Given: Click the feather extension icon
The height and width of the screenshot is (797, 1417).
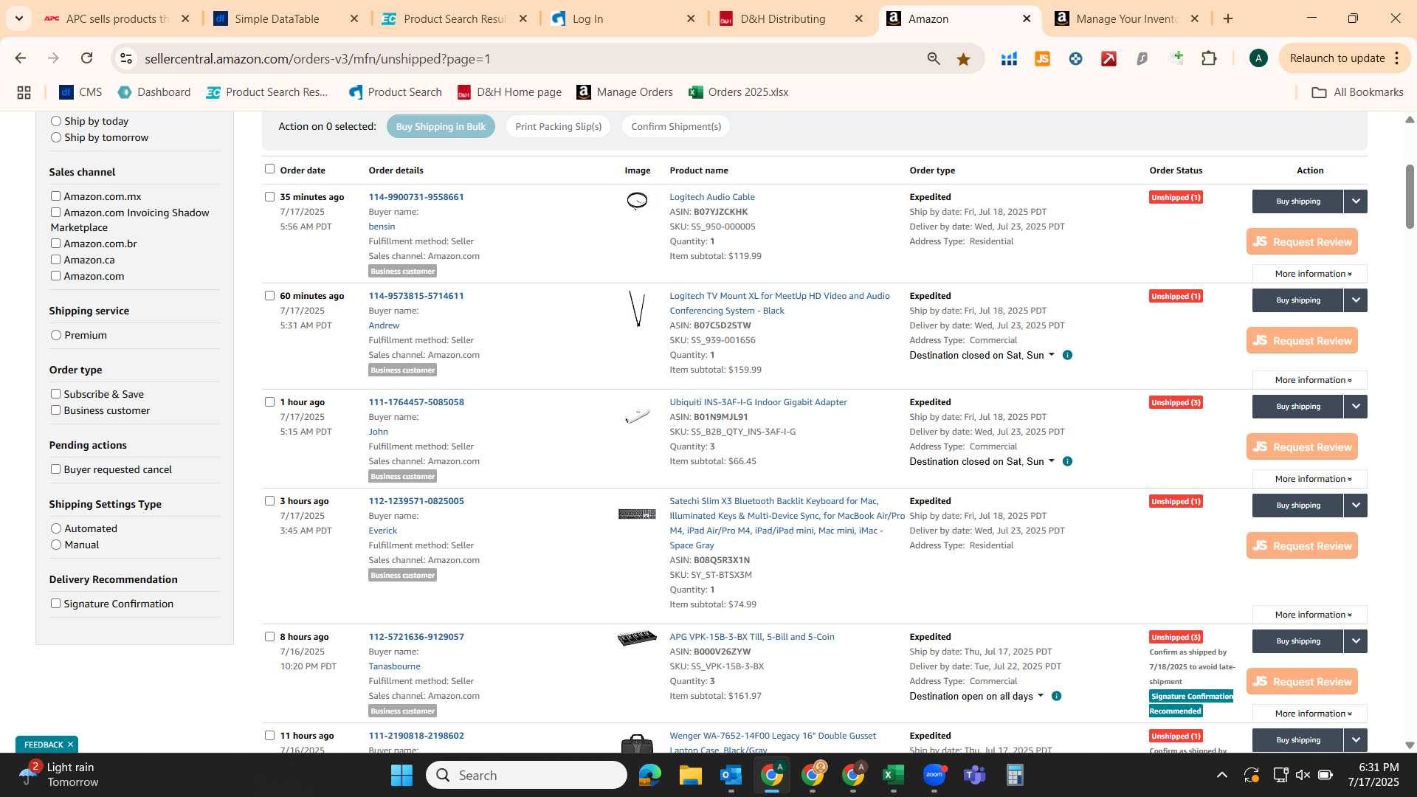Looking at the screenshot, I should (x=1142, y=59).
